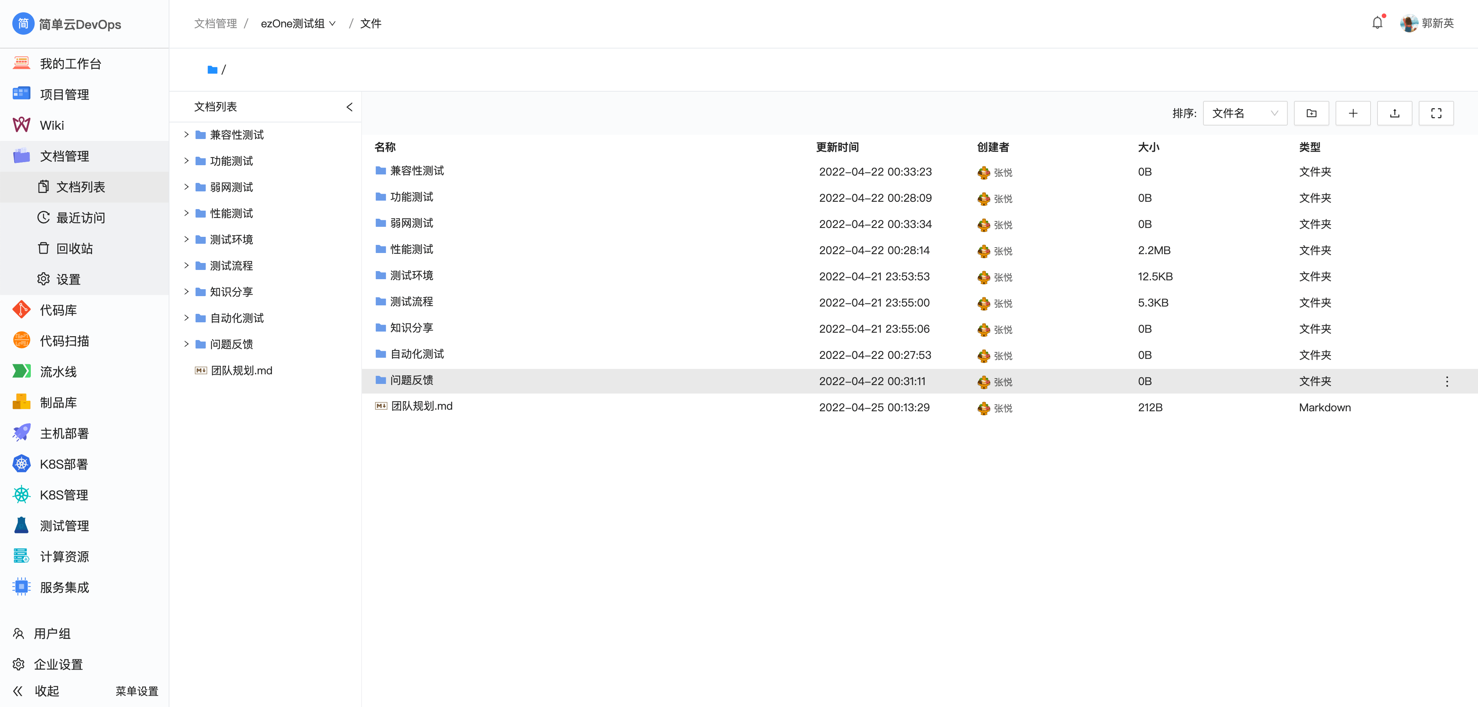
Task: Click the notification bell icon
Action: click(x=1377, y=23)
